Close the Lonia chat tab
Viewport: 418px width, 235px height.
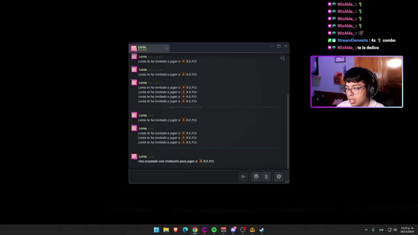(x=167, y=48)
